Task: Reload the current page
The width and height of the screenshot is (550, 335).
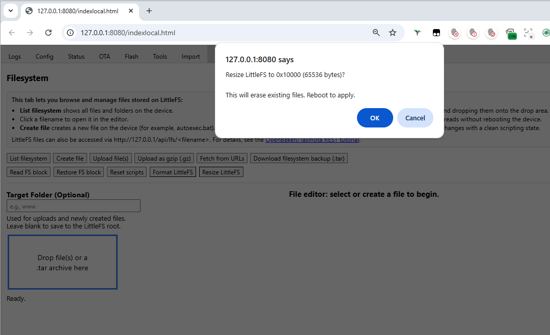Action: point(48,33)
